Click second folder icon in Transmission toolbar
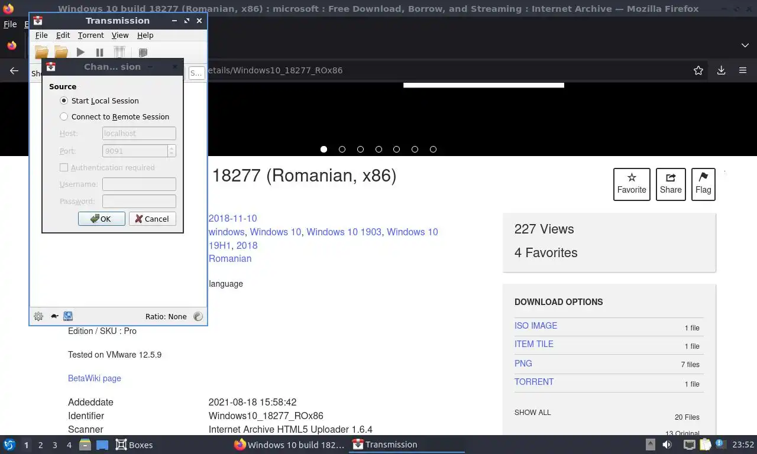Image resolution: width=757 pixels, height=454 pixels. (62, 53)
